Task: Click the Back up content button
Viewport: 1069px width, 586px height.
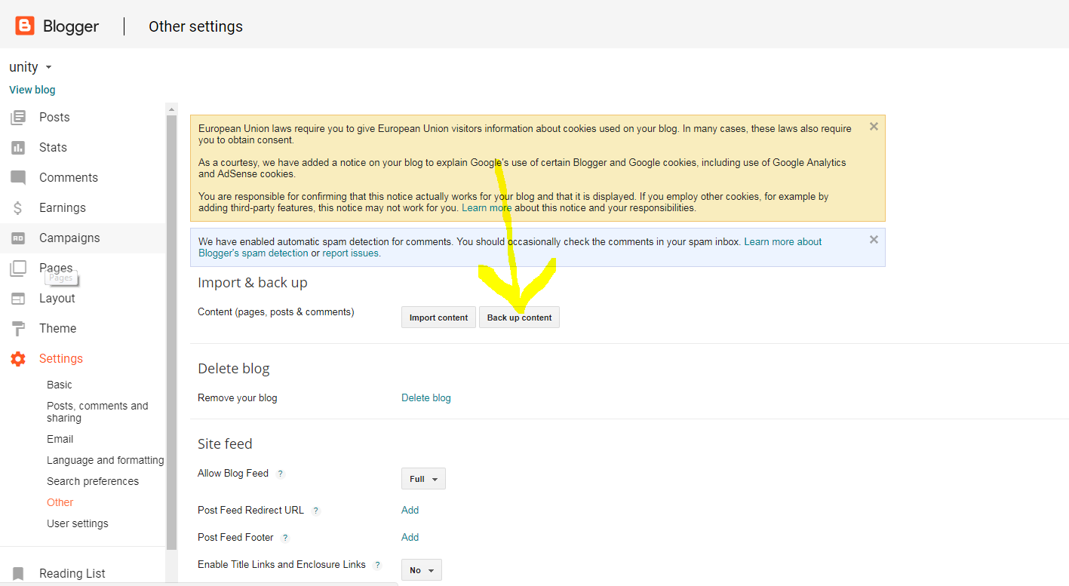Action: (x=519, y=318)
